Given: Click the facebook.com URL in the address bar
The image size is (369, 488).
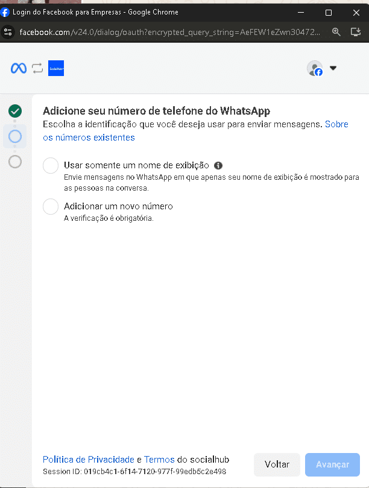Looking at the screenshot, I should click(169, 32).
